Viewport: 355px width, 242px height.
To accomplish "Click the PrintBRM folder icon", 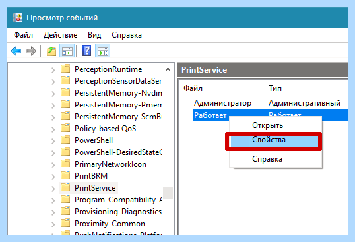I will 65,175.
